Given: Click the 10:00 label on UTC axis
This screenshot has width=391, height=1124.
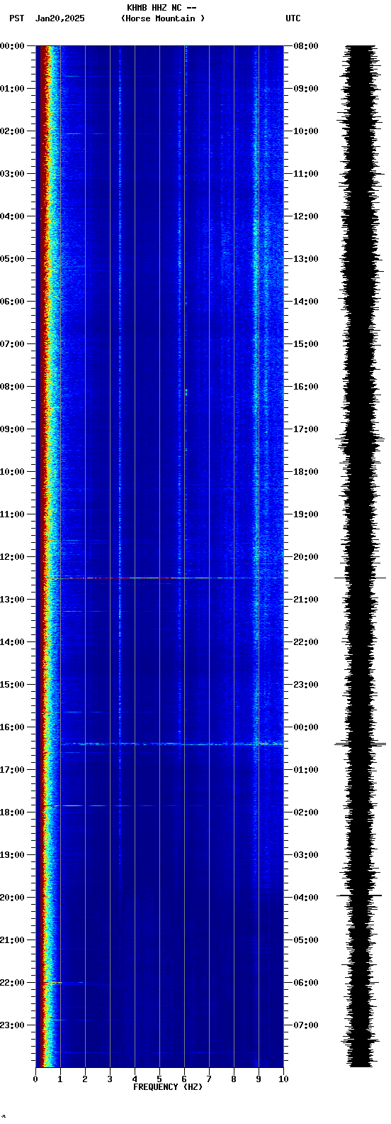Looking at the screenshot, I should pyautogui.click(x=306, y=131).
